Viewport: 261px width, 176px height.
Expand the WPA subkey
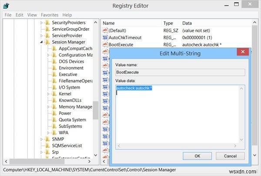[48, 133]
